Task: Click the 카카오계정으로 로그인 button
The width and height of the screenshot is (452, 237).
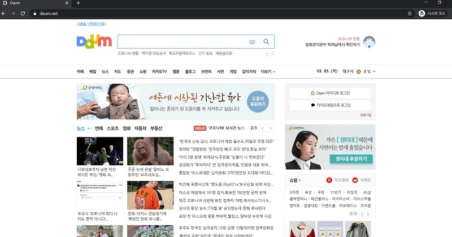Action: pyautogui.click(x=330, y=105)
